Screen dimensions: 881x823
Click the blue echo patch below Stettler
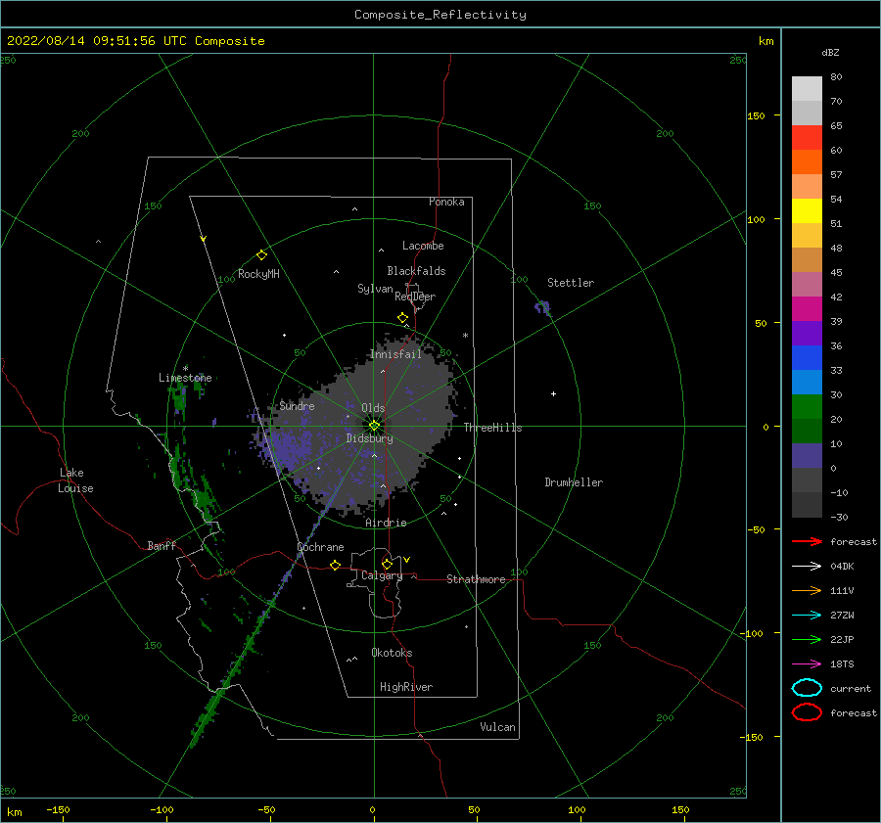542,308
